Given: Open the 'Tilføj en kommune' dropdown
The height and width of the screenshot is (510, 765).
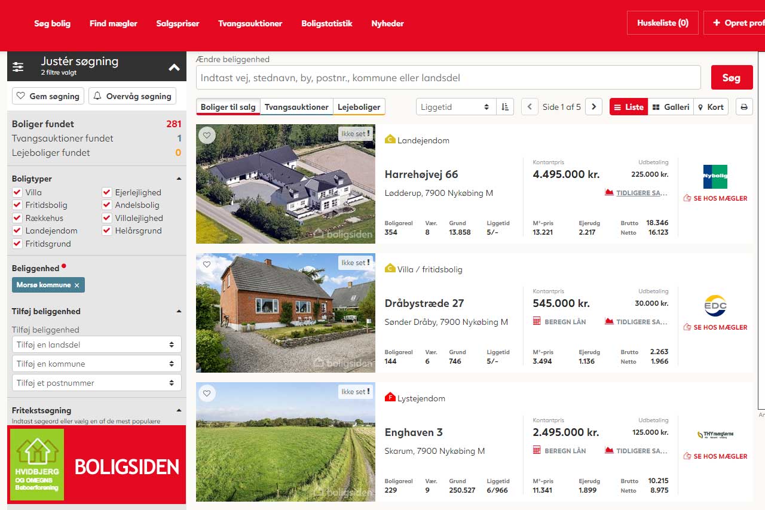Looking at the screenshot, I should pos(96,364).
